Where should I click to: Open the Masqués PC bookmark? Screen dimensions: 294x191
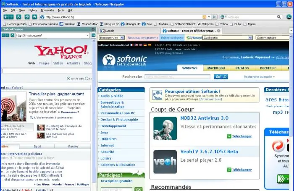click(x=109, y=24)
